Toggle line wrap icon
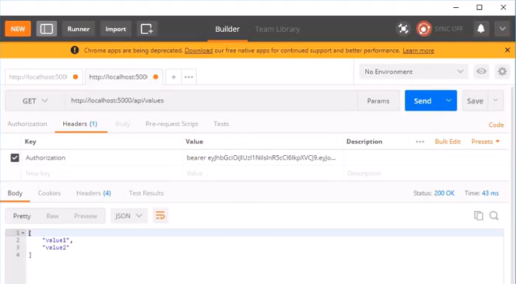Screen dimensions: 516x284 tap(160, 215)
